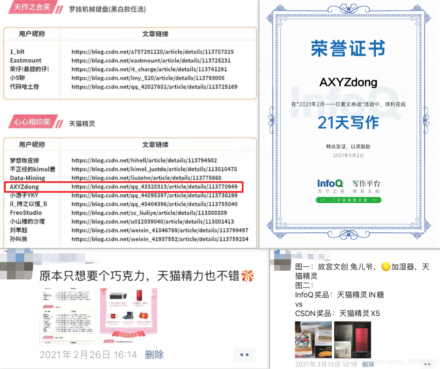440x369 pixels.
Task: Select the nickname 梦想橡皮擦
Action: [x=25, y=160]
